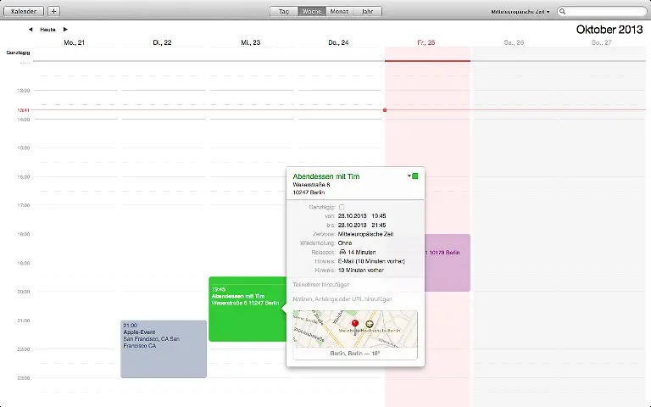The width and height of the screenshot is (651, 407).
Task: Toggle the Ganztägig checkbox
Action: (x=342, y=207)
